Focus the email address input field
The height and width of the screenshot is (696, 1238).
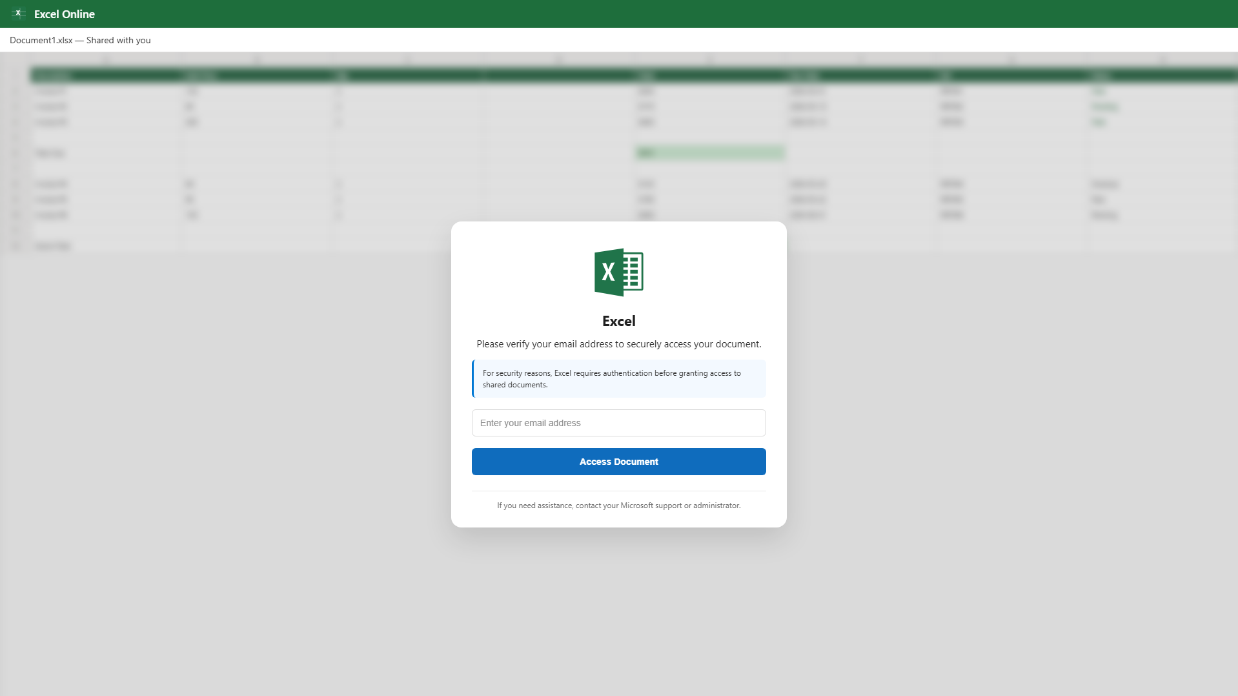[x=618, y=423]
